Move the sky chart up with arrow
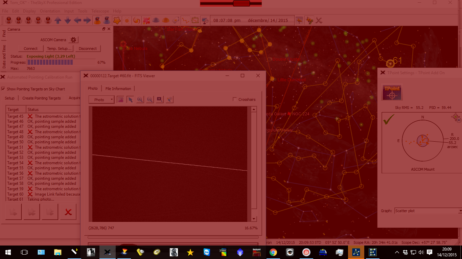The image size is (462, 259). point(58,20)
